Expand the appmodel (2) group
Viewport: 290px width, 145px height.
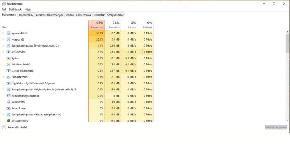[x=3, y=33]
